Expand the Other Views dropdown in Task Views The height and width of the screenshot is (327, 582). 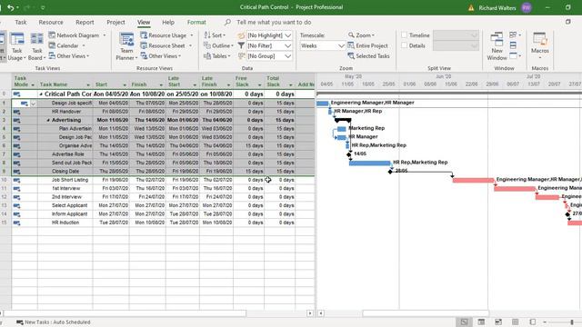[x=69, y=56]
